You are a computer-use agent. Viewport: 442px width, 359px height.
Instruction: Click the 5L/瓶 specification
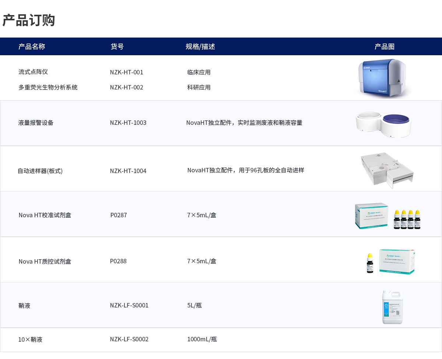(x=194, y=305)
